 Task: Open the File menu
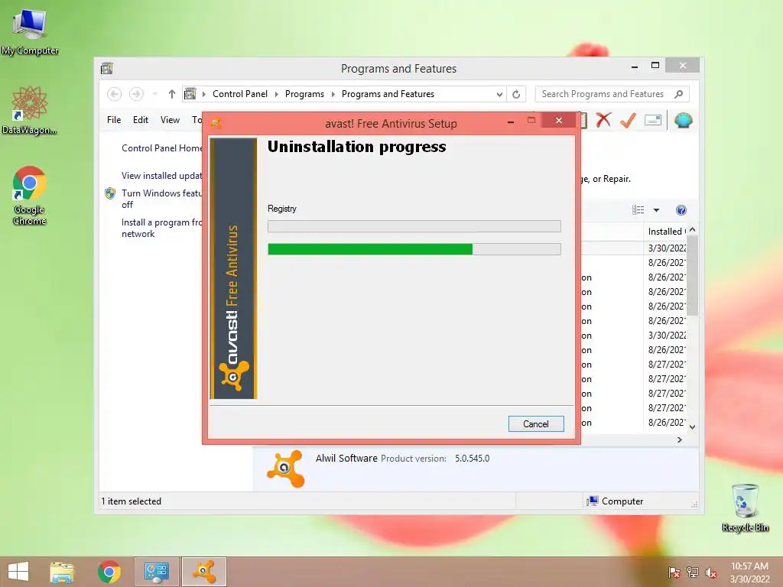coord(114,120)
